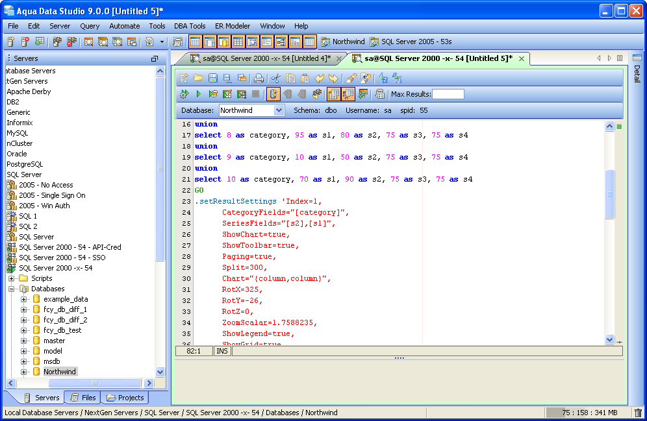The image size is (647, 421).
Task: Click the Undo arrow icon
Action: 319,78
